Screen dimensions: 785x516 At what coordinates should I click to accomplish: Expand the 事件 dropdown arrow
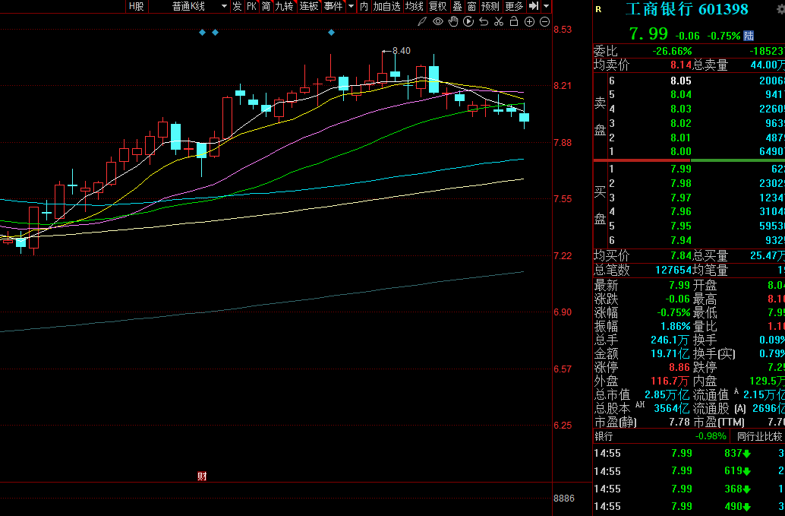click(x=350, y=6)
